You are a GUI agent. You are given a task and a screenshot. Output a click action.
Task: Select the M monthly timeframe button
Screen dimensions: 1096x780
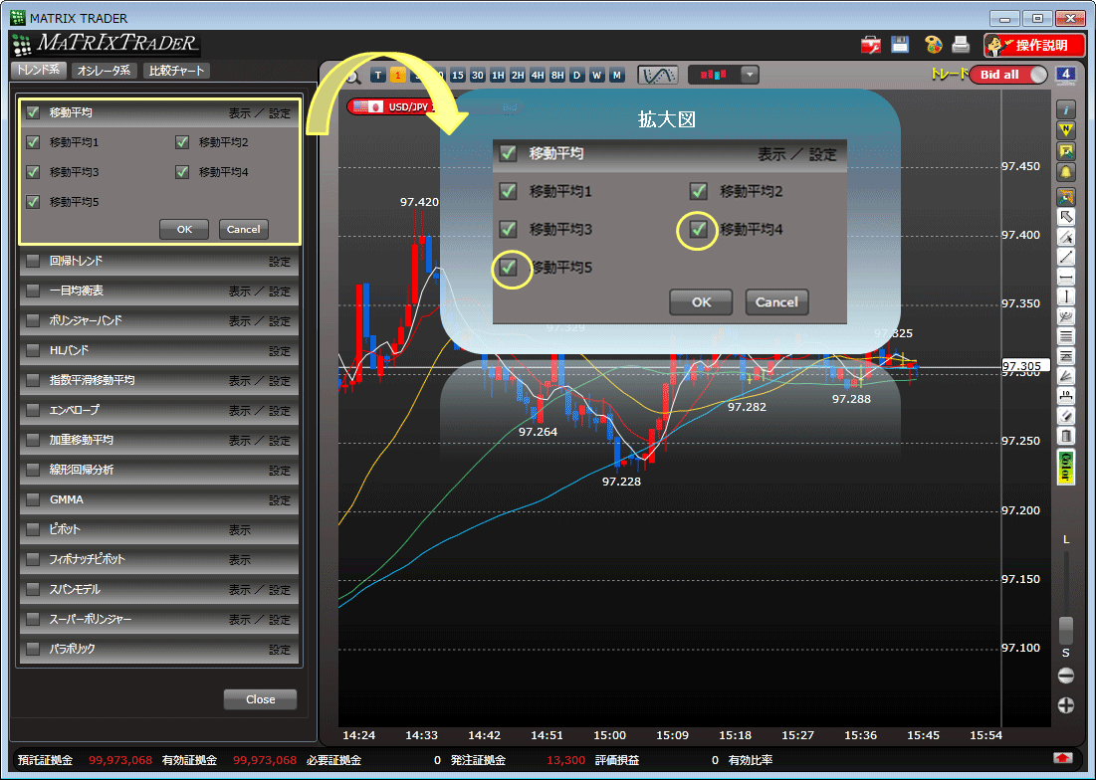pyautogui.click(x=616, y=76)
